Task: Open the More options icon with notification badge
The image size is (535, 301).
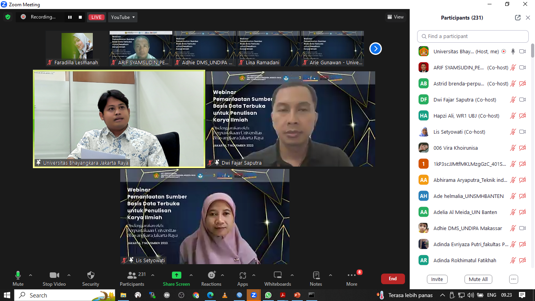Action: click(x=351, y=275)
